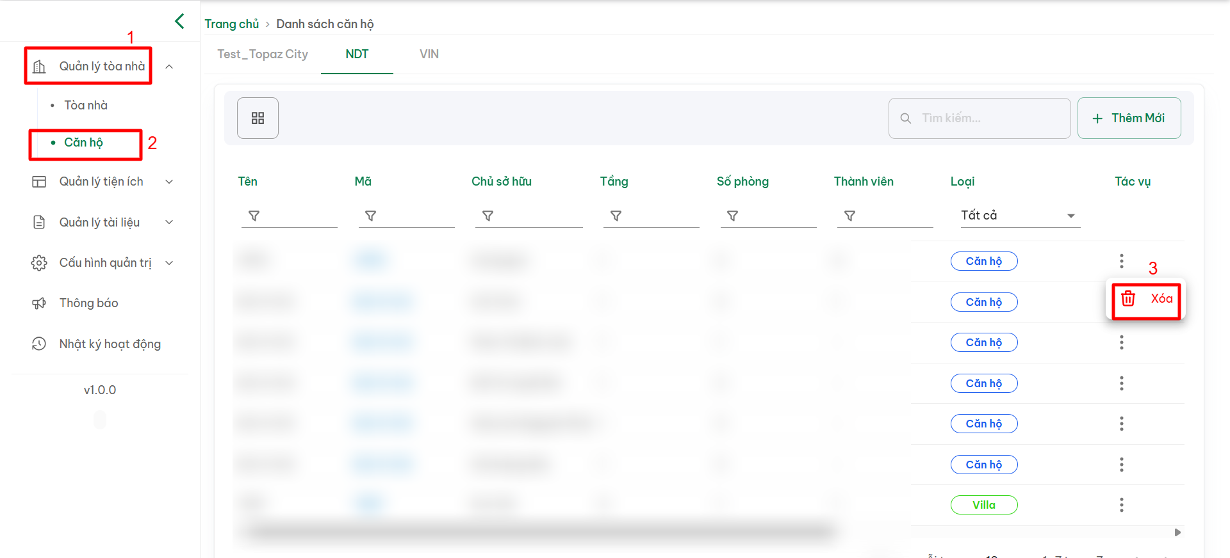Click the filter icon under Chủ sở hữu

click(x=488, y=216)
